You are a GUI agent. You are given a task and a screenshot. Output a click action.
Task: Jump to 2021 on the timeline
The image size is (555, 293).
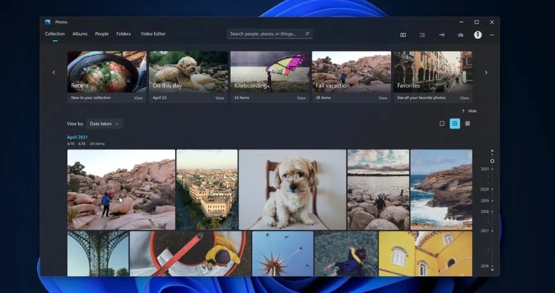(485, 169)
